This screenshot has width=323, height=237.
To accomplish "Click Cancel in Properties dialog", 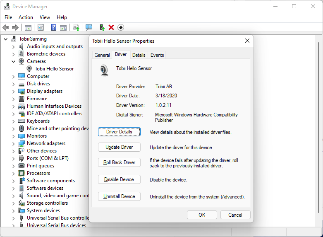I will pyautogui.click(x=235, y=215).
